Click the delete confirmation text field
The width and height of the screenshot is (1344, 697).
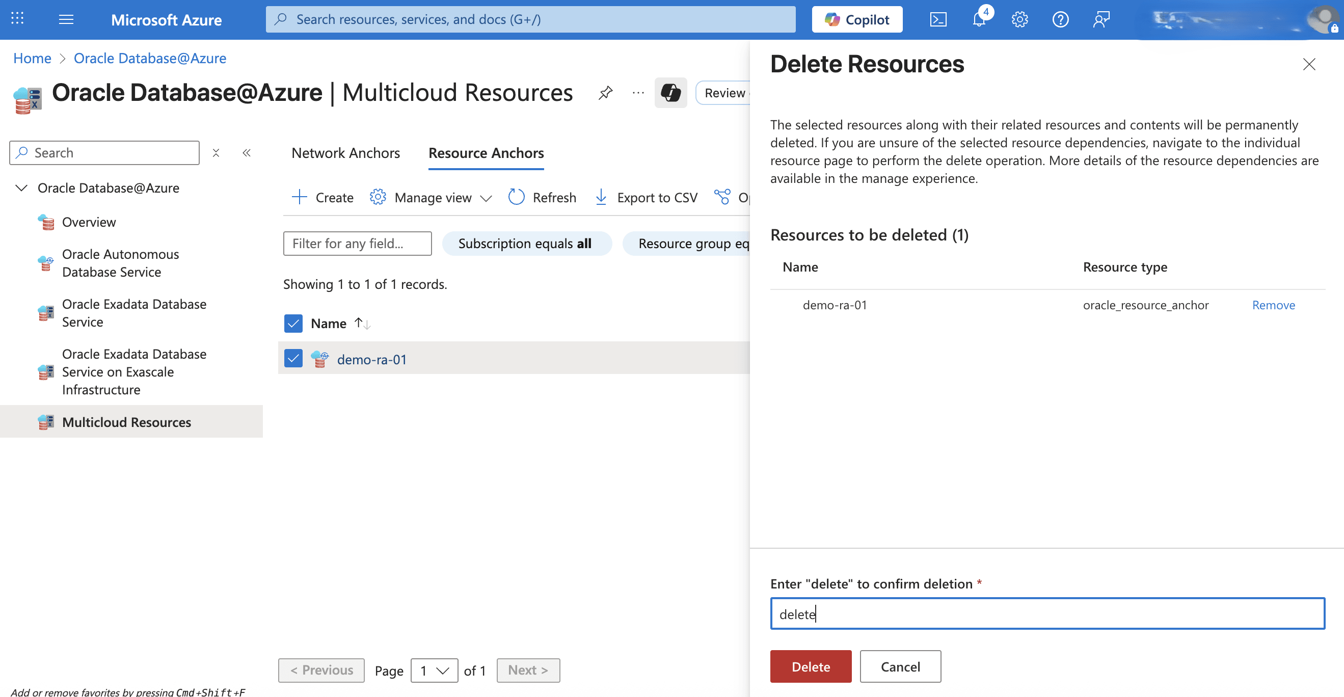[1046, 613]
